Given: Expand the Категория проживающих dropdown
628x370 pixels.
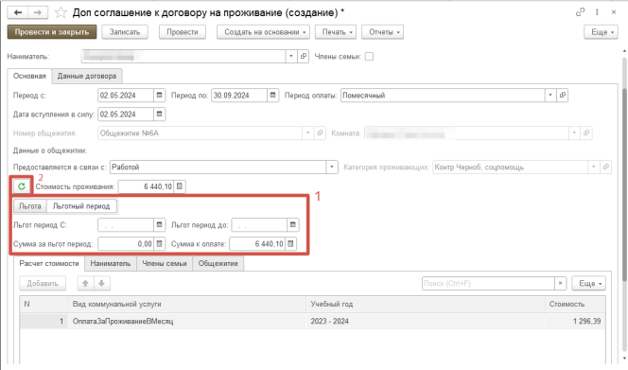Looking at the screenshot, I should (x=594, y=167).
